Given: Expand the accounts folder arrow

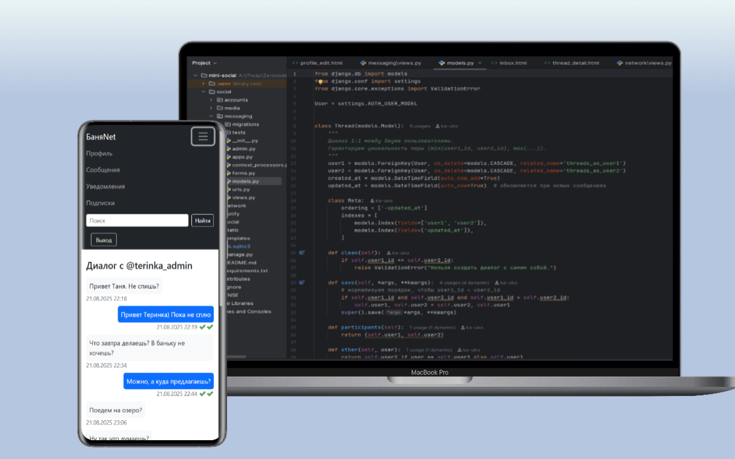Looking at the screenshot, I should 211,100.
